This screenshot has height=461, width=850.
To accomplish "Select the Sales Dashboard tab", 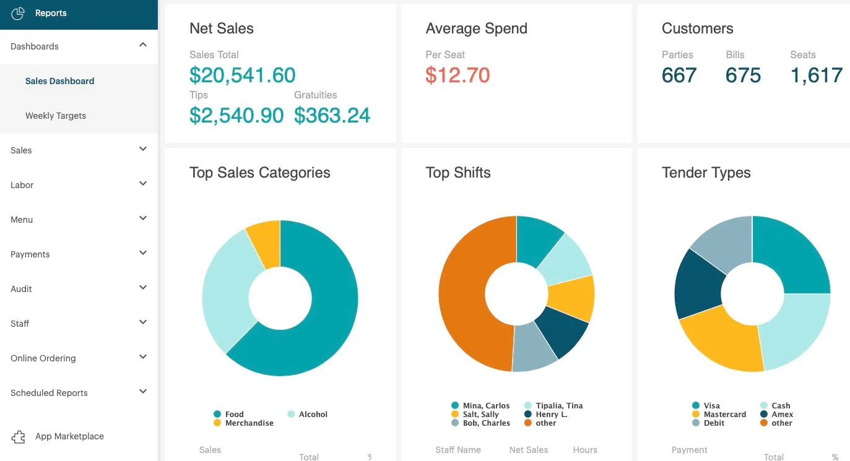I will [x=59, y=80].
